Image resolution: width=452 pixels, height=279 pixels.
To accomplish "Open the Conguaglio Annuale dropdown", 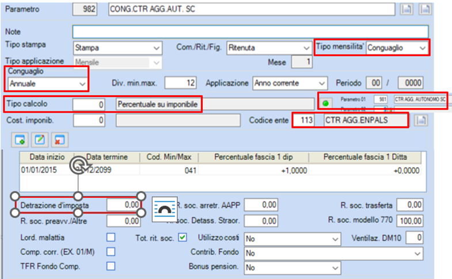I will pyautogui.click(x=48, y=84).
